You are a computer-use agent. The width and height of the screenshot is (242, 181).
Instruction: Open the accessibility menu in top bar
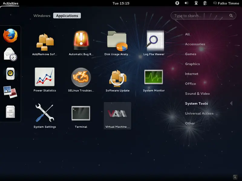[177, 3]
